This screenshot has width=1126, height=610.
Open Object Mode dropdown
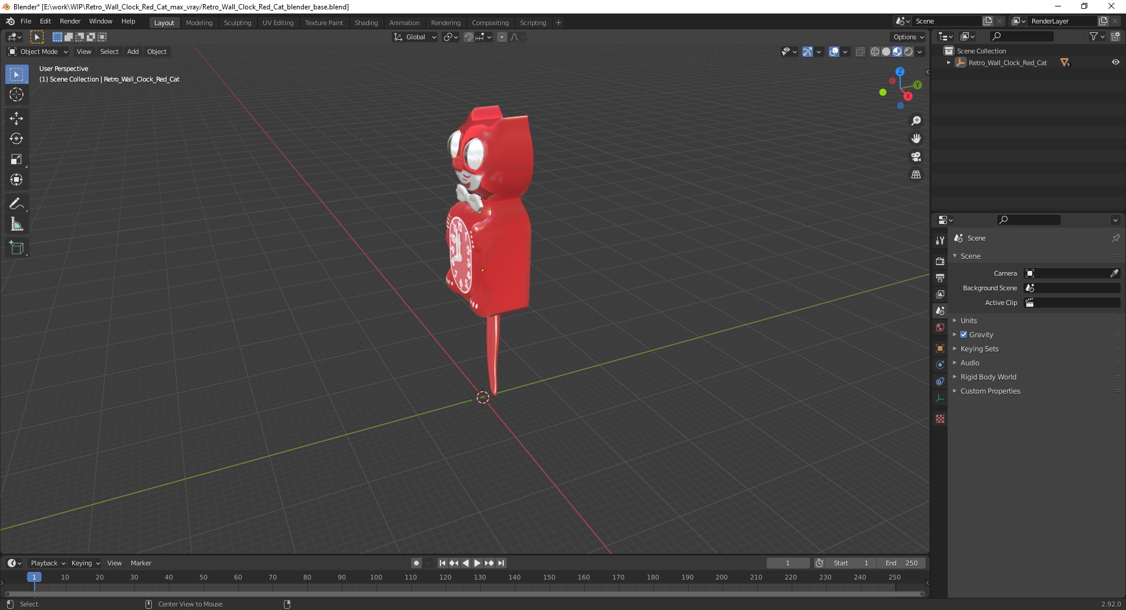click(x=38, y=52)
